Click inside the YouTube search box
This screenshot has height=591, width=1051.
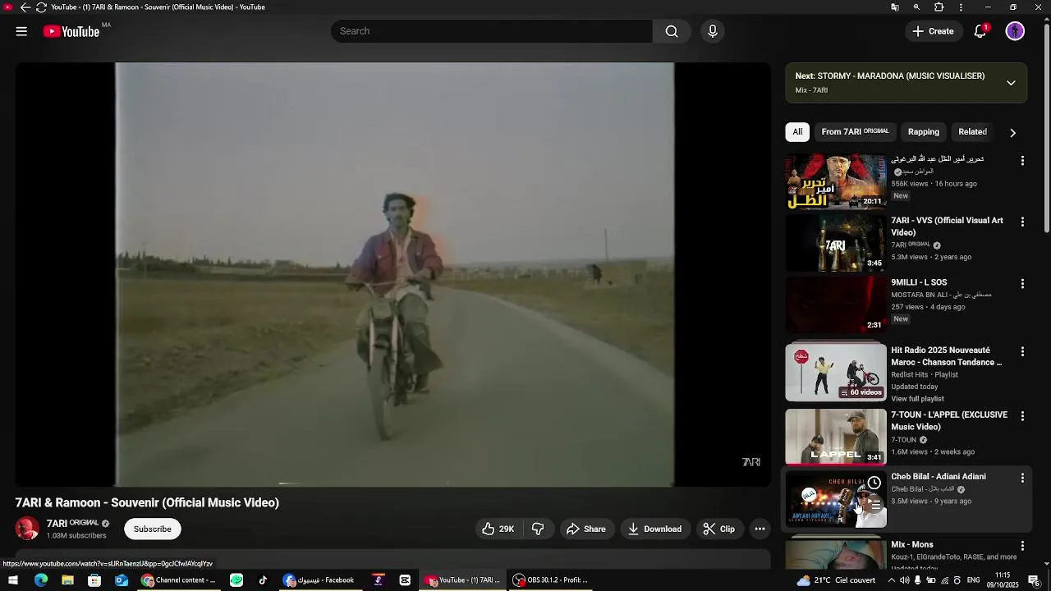[x=491, y=31]
